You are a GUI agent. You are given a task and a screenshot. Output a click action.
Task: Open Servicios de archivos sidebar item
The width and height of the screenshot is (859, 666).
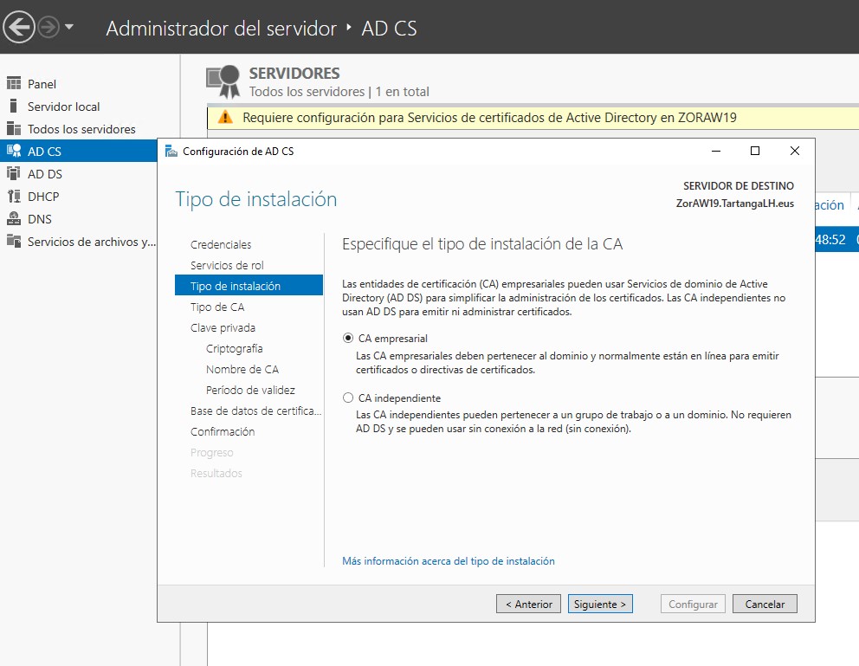coord(92,242)
